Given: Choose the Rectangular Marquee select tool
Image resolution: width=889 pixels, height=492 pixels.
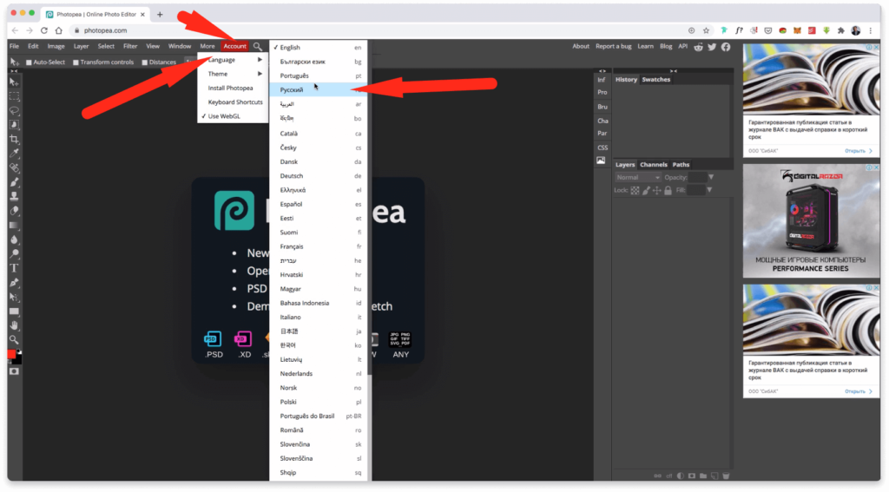Looking at the screenshot, I should coord(14,96).
